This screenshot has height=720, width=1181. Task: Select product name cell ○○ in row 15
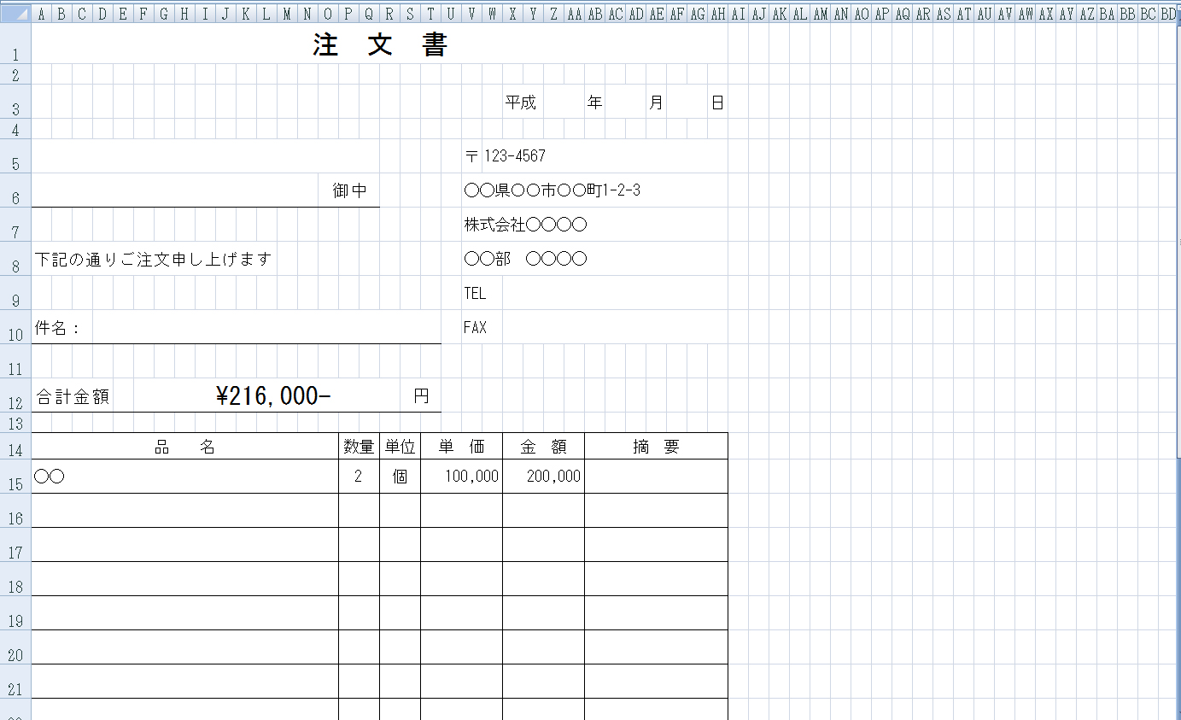[184, 477]
